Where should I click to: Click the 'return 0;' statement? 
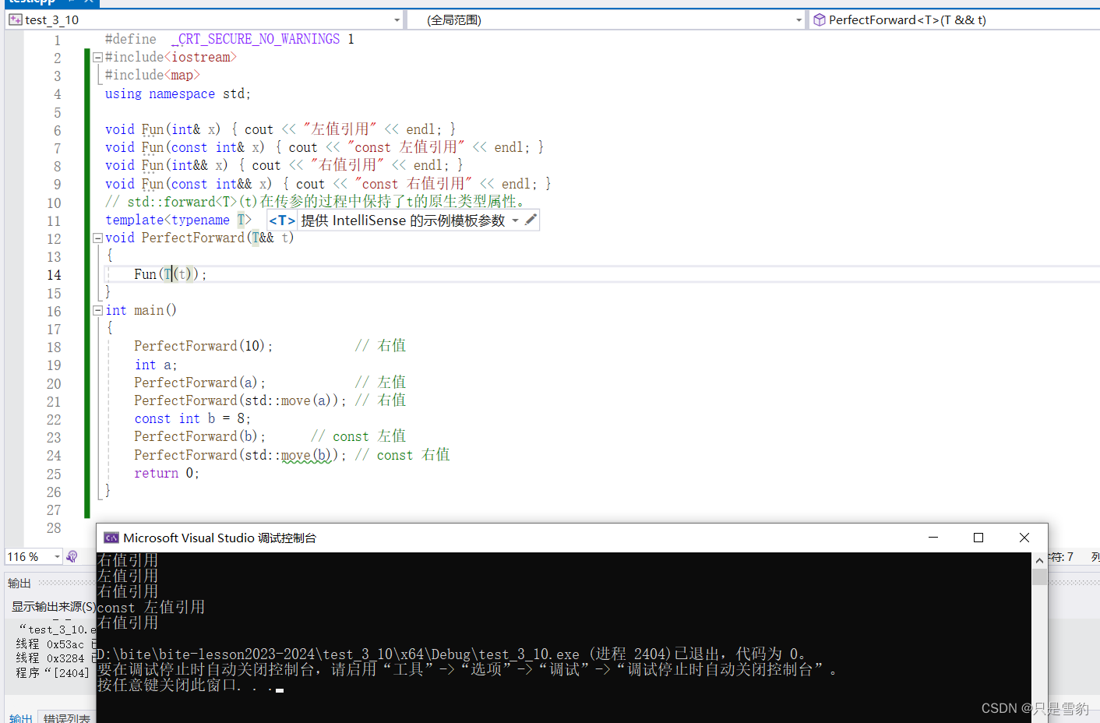point(167,473)
